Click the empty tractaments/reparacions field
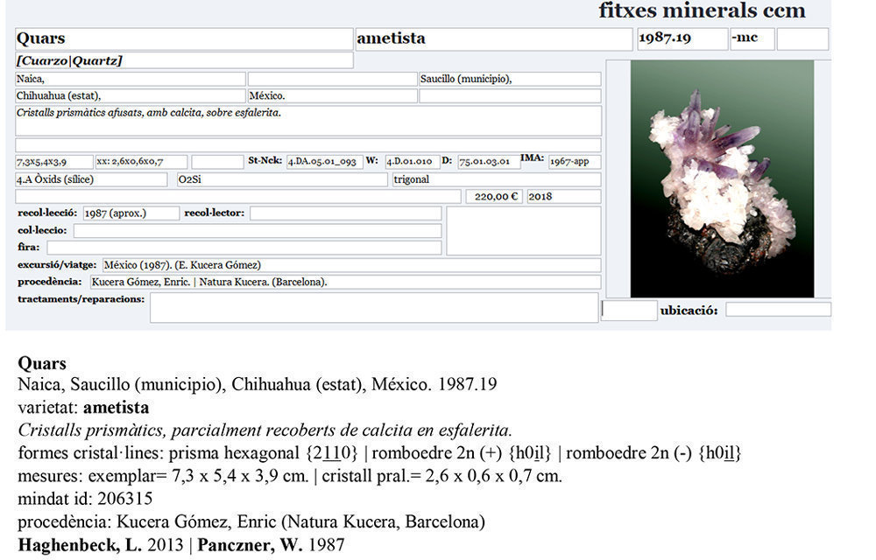Viewport: 876px width, 560px height. [x=374, y=307]
